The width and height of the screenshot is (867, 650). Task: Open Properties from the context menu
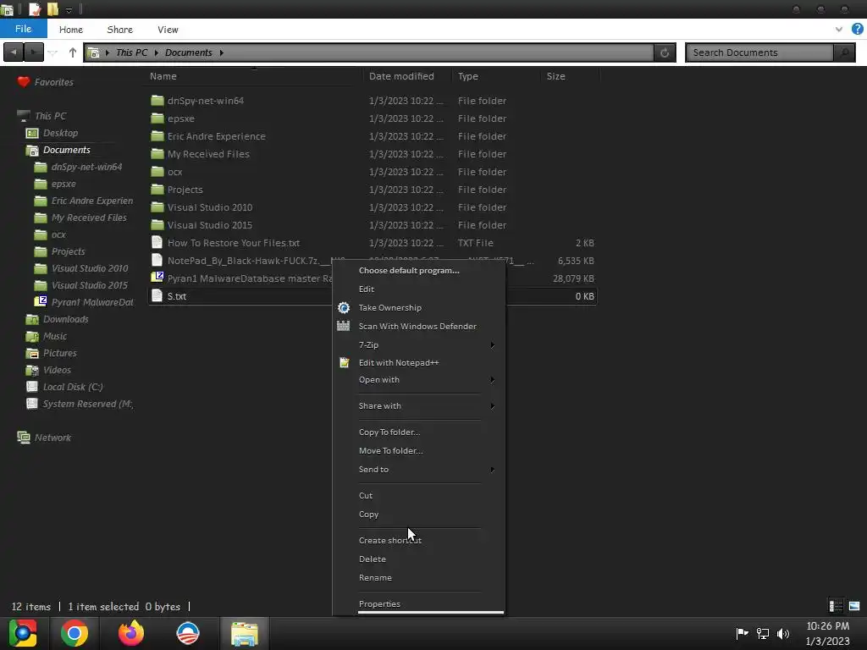(x=379, y=604)
